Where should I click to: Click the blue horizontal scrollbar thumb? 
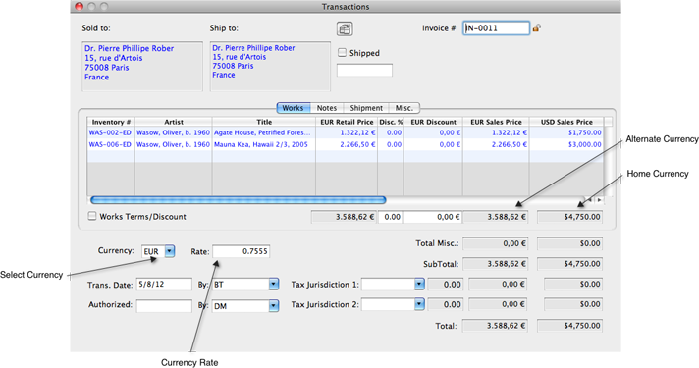(238, 200)
